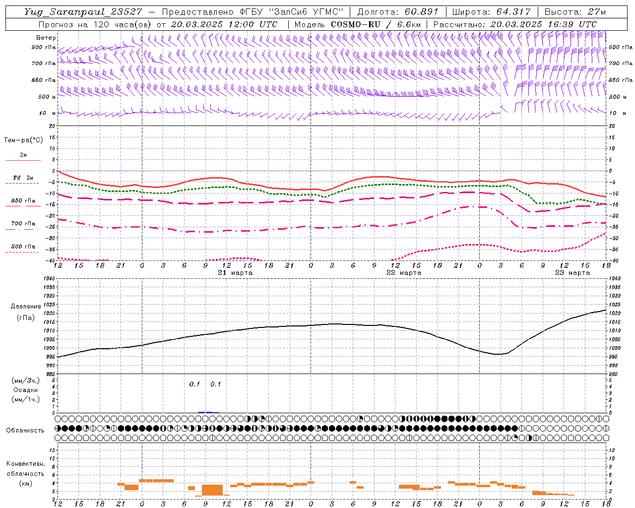Click the '(мм/3ч.)' precipitation unit label
The height and width of the screenshot is (508, 635).
(x=26, y=381)
